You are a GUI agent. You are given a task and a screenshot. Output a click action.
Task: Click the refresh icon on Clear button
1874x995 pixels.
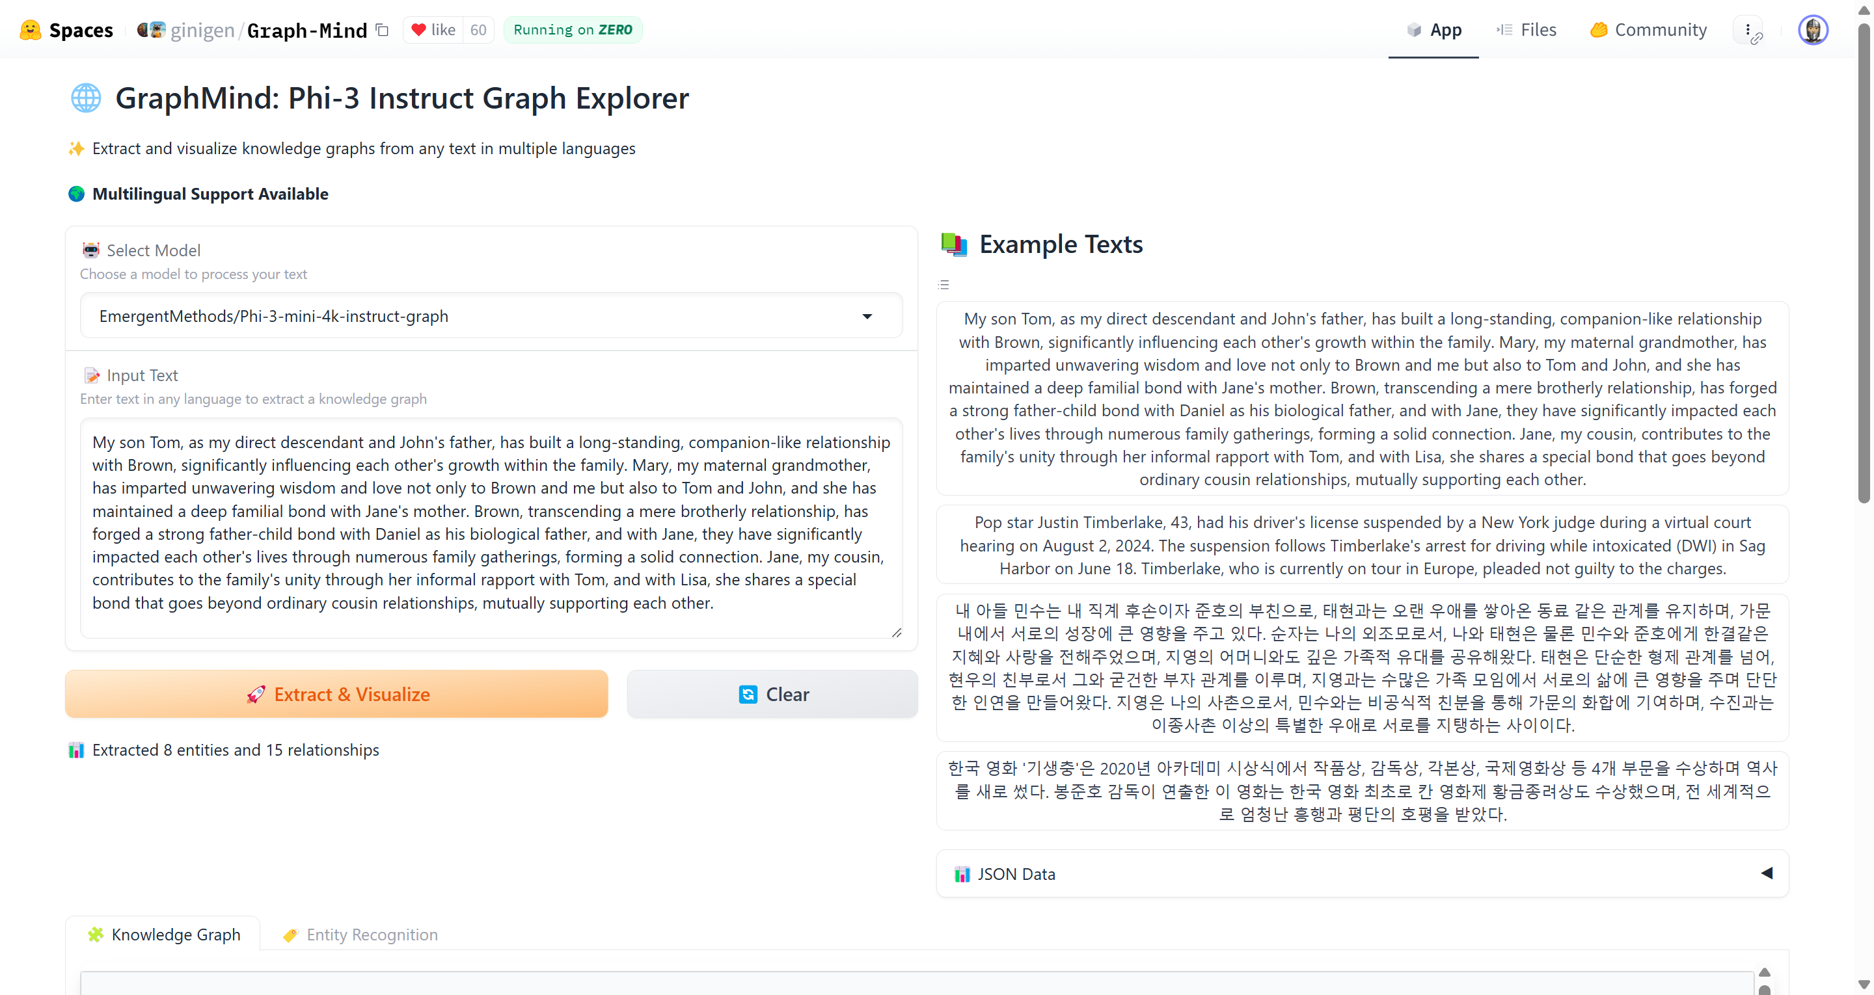747,694
